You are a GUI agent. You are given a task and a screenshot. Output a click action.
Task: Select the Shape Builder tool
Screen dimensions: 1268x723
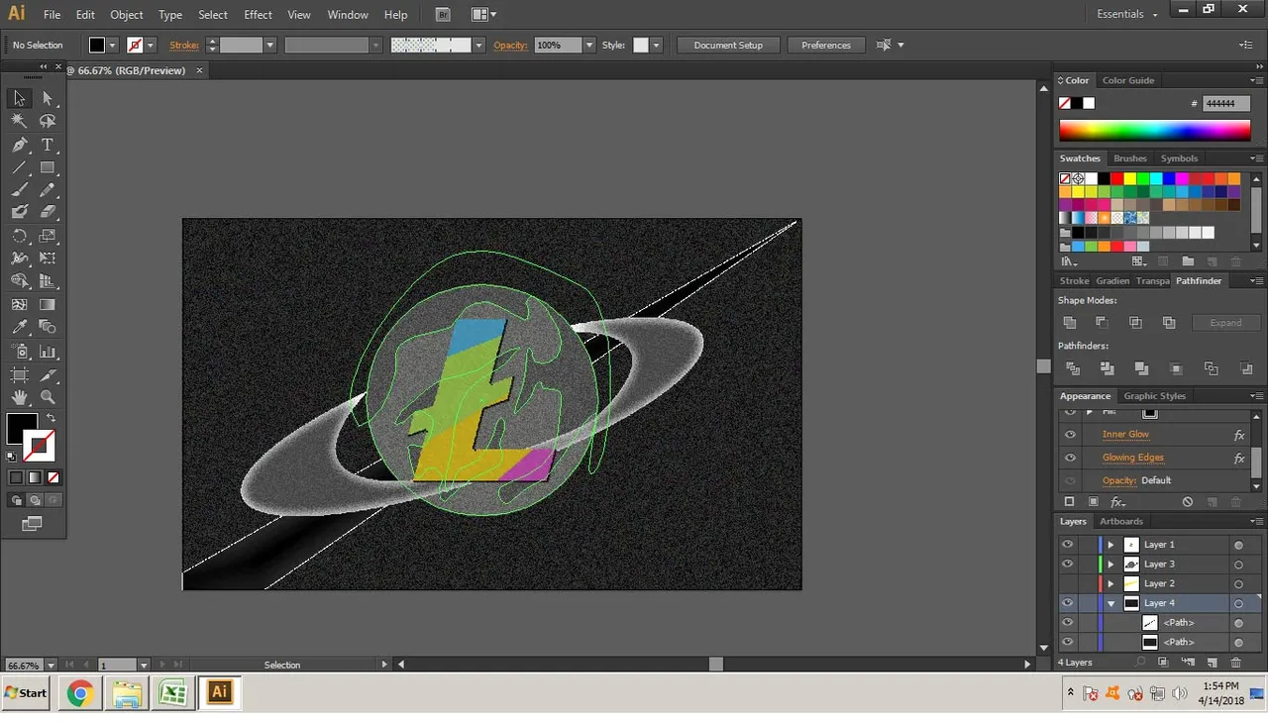pos(19,281)
